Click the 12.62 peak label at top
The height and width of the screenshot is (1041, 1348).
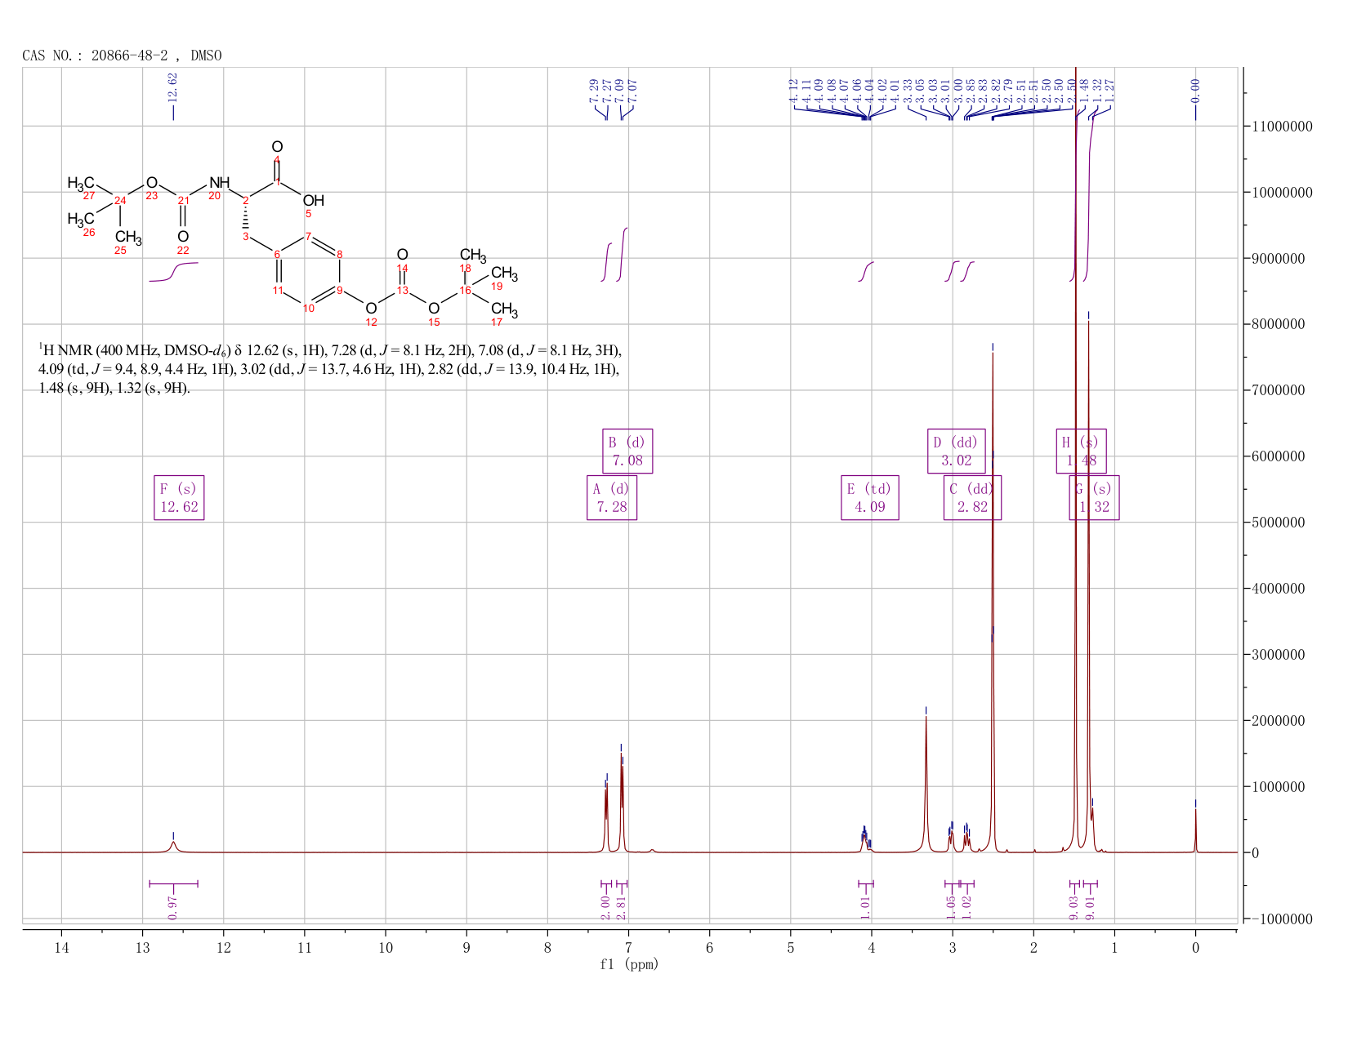click(x=172, y=87)
